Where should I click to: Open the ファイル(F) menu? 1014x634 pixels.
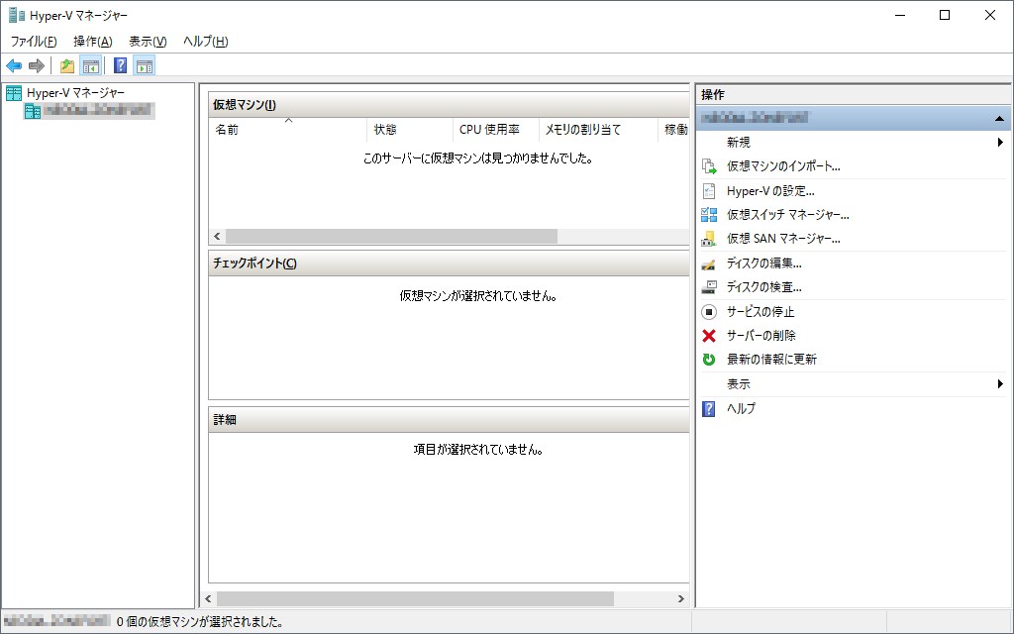click(x=34, y=42)
